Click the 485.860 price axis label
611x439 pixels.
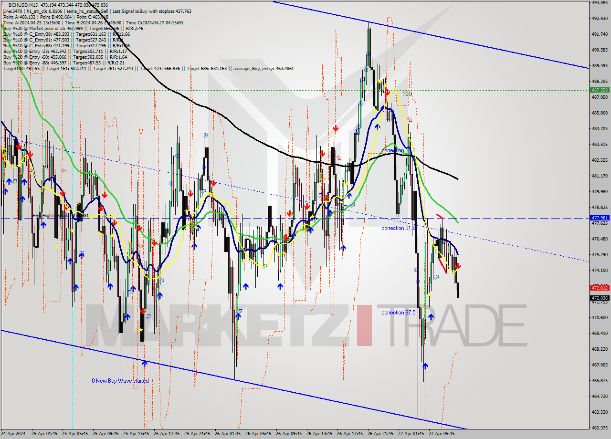click(600, 113)
